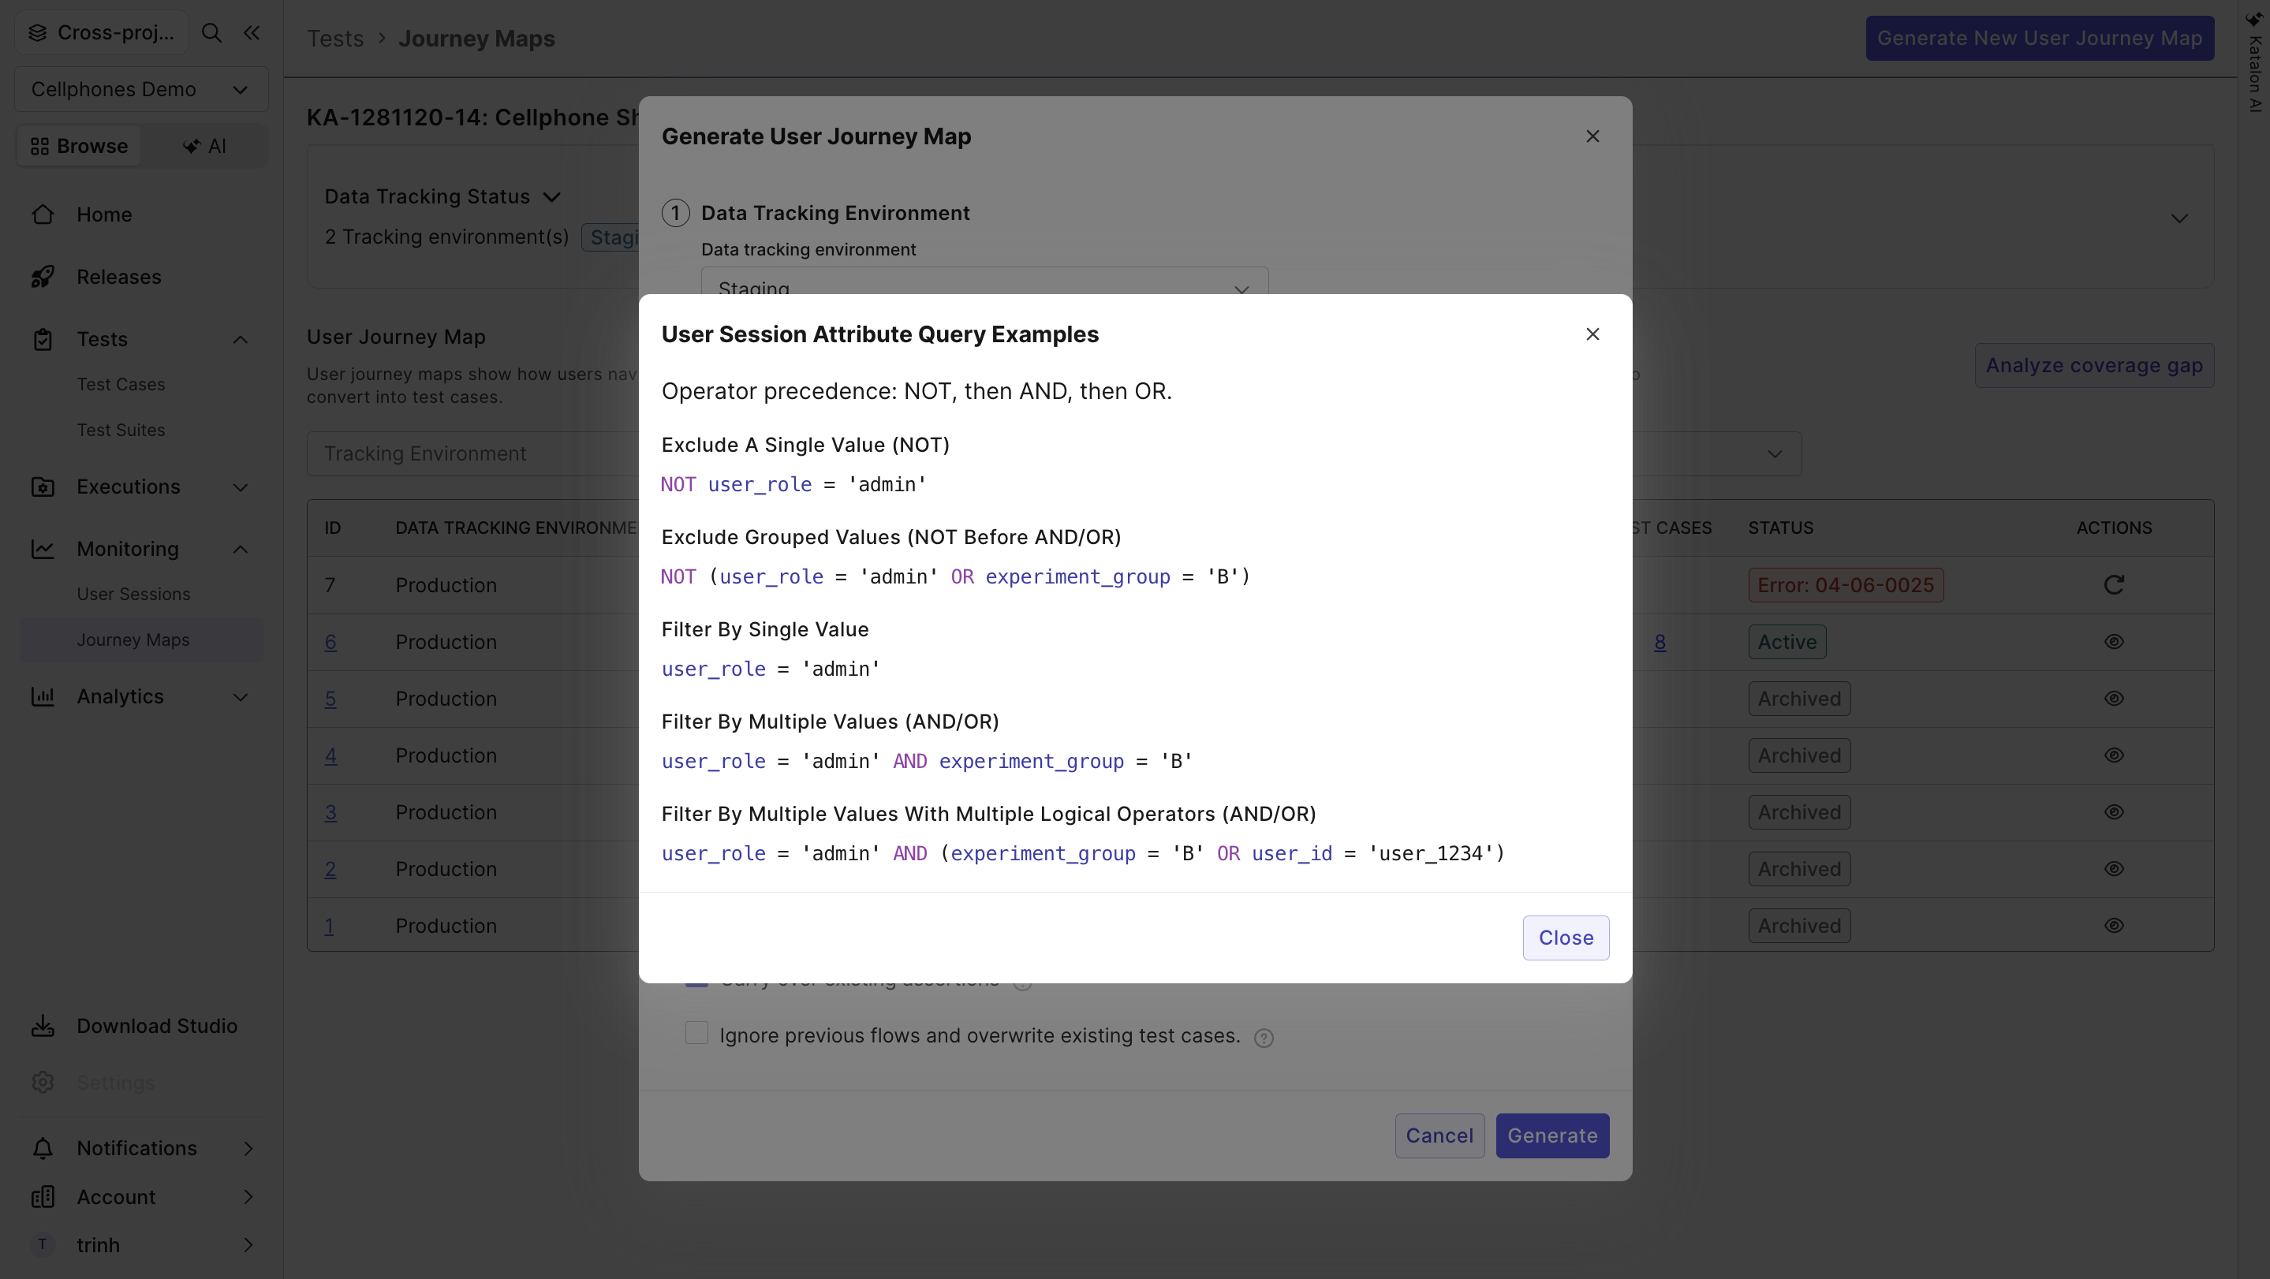Open Katalon AI side panel
This screenshot has width=2270, height=1279.
[2254, 62]
